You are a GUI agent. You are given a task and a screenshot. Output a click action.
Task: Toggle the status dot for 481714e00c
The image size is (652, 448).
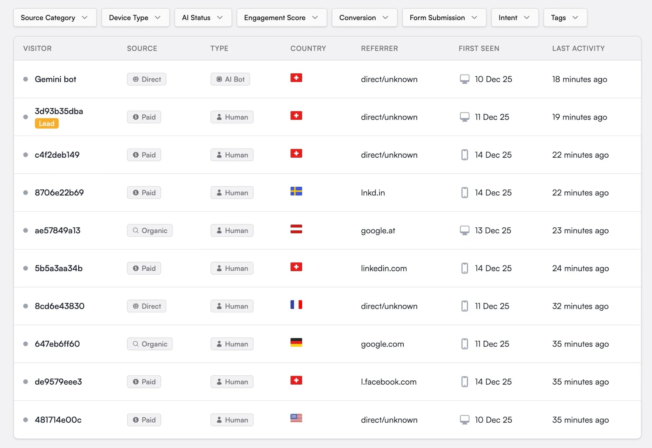pyautogui.click(x=25, y=420)
